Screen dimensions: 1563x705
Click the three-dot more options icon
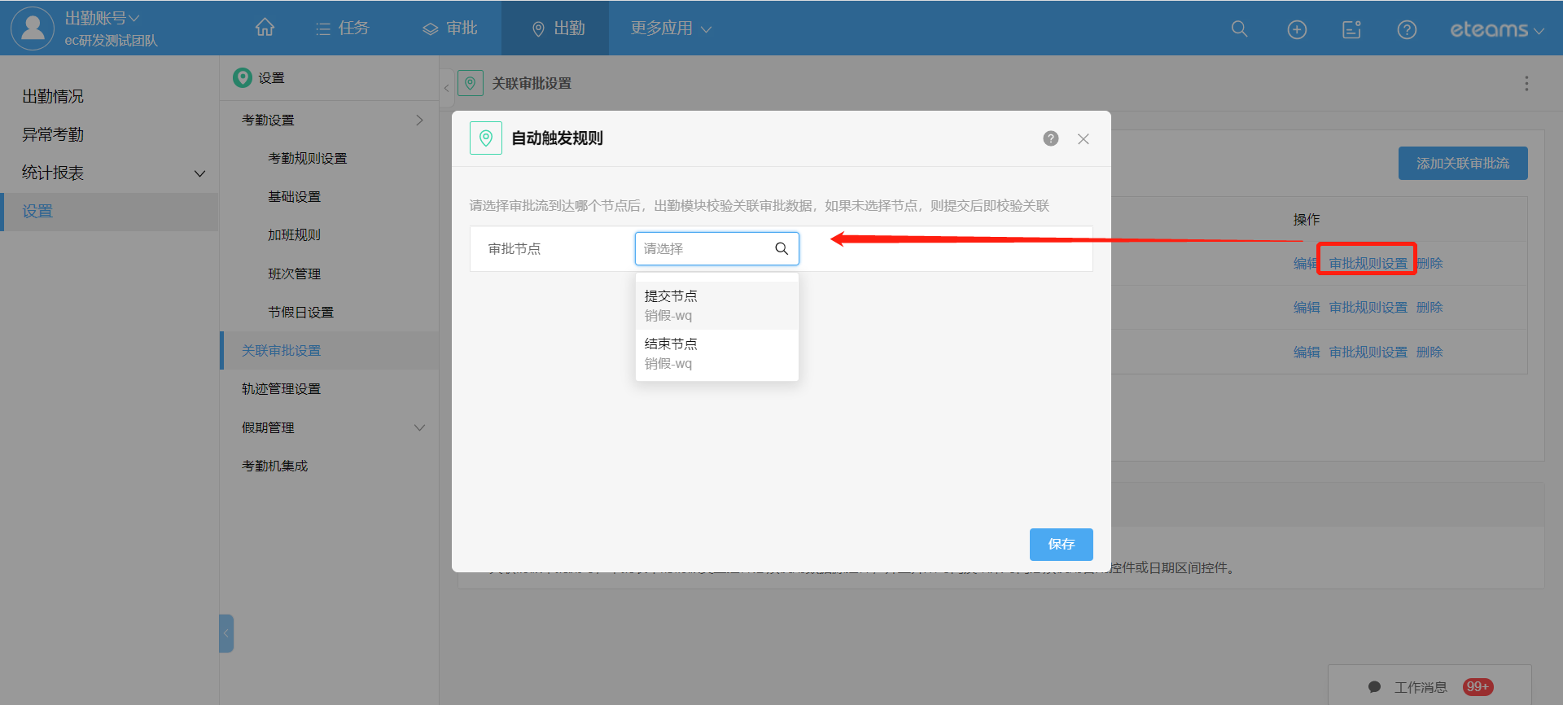1526,83
